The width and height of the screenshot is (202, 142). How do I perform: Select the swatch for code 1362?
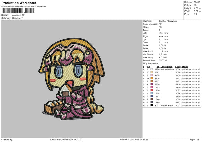[x=151, y=102]
